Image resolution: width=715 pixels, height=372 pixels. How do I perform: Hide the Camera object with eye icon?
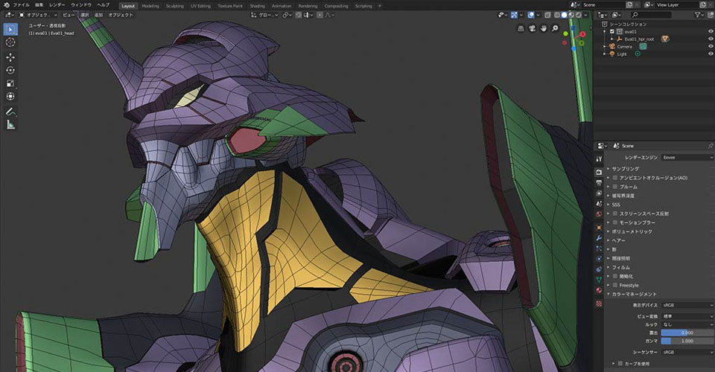pos(711,46)
